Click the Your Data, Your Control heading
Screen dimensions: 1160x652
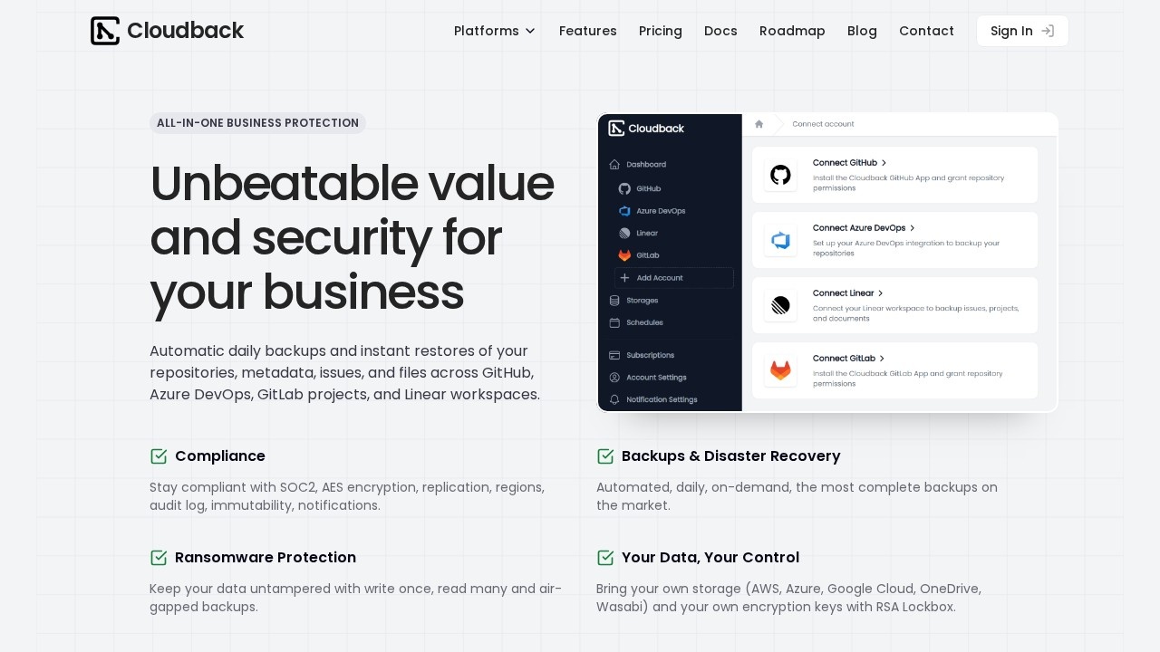pos(710,558)
